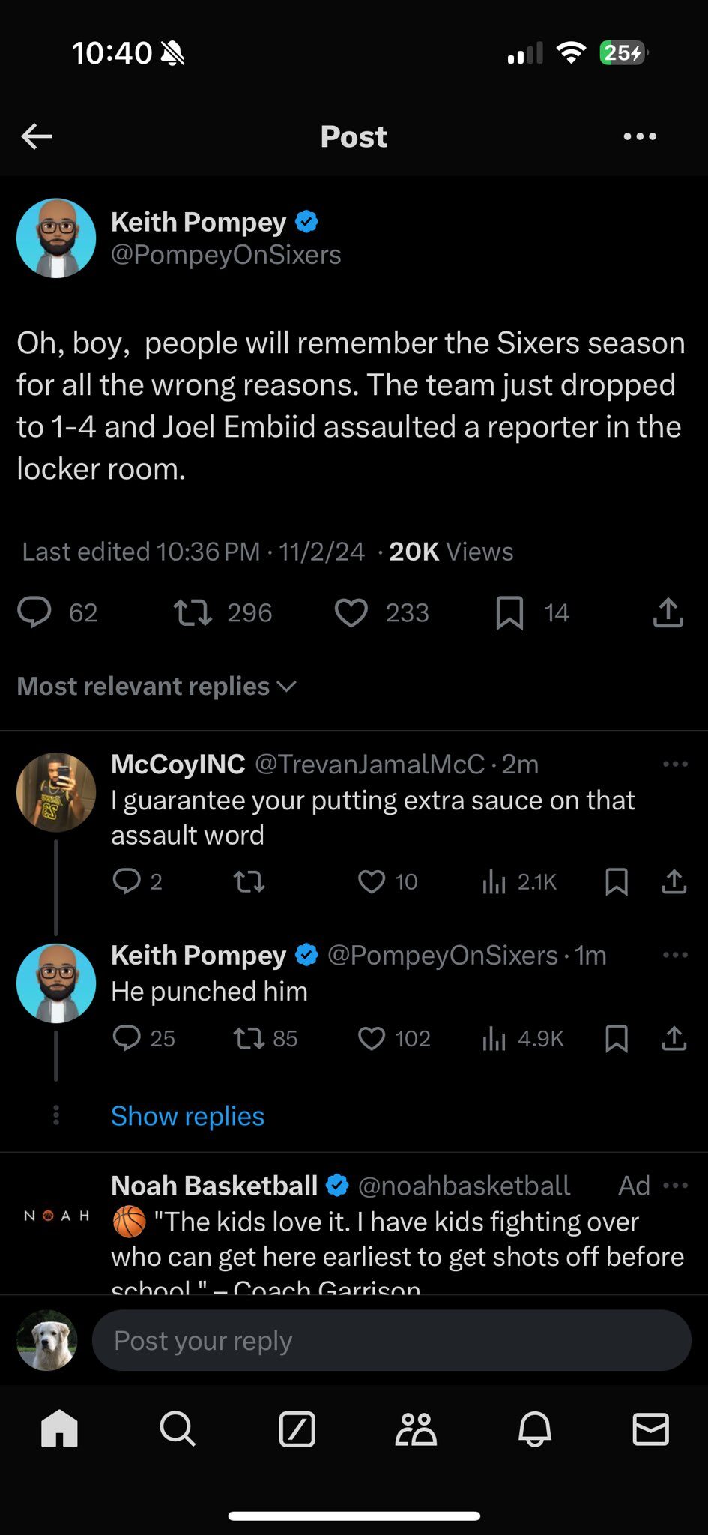Share the main post via upload icon
The height and width of the screenshot is (1535, 708).
[x=668, y=613]
